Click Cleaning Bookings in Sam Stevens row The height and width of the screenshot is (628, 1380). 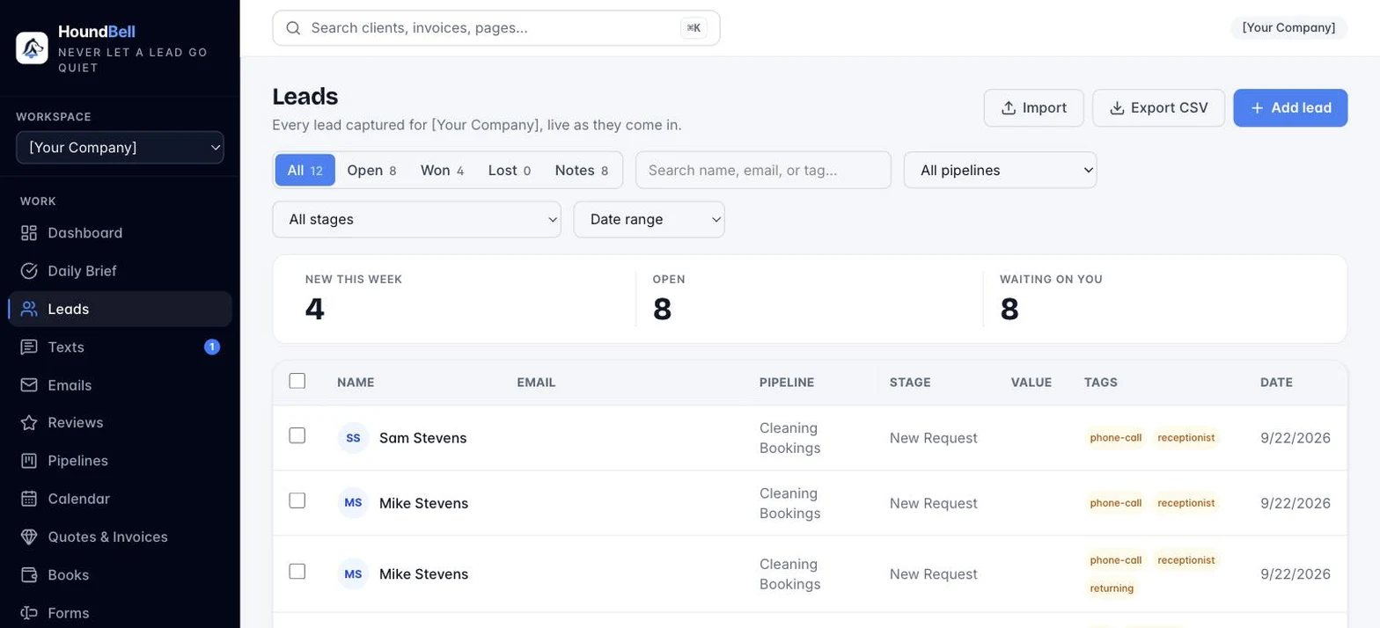point(790,438)
